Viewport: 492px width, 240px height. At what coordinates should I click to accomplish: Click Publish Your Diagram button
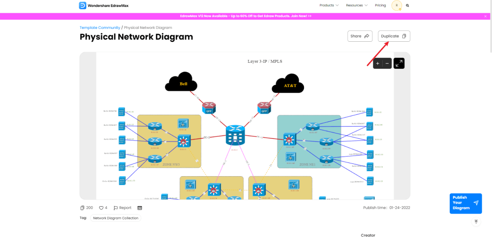(465, 203)
